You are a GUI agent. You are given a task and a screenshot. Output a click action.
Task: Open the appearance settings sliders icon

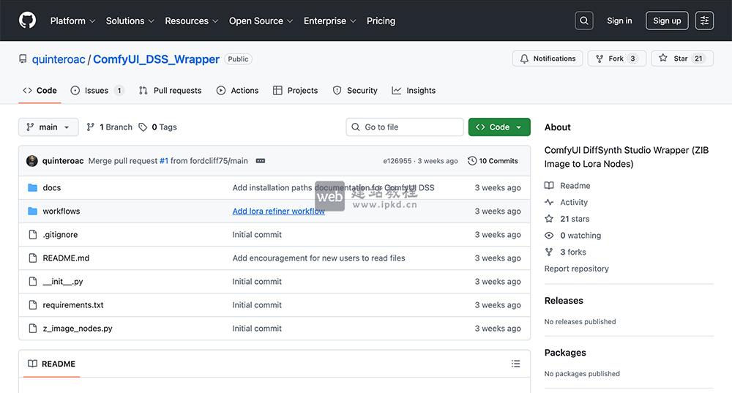pos(704,20)
